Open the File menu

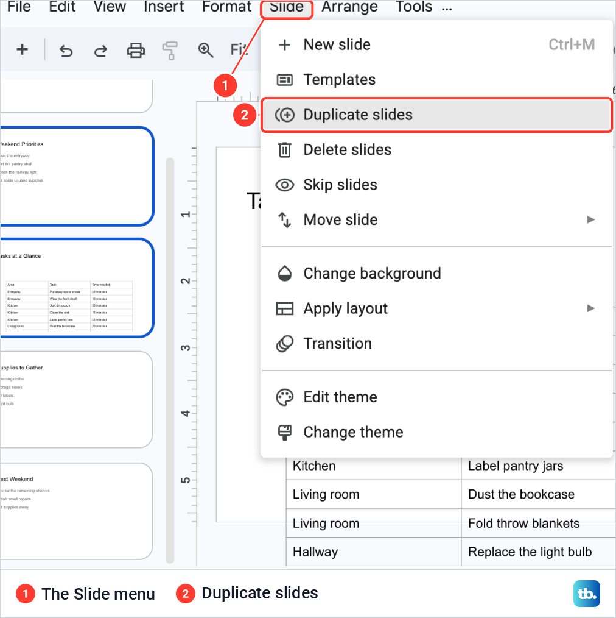tap(19, 7)
